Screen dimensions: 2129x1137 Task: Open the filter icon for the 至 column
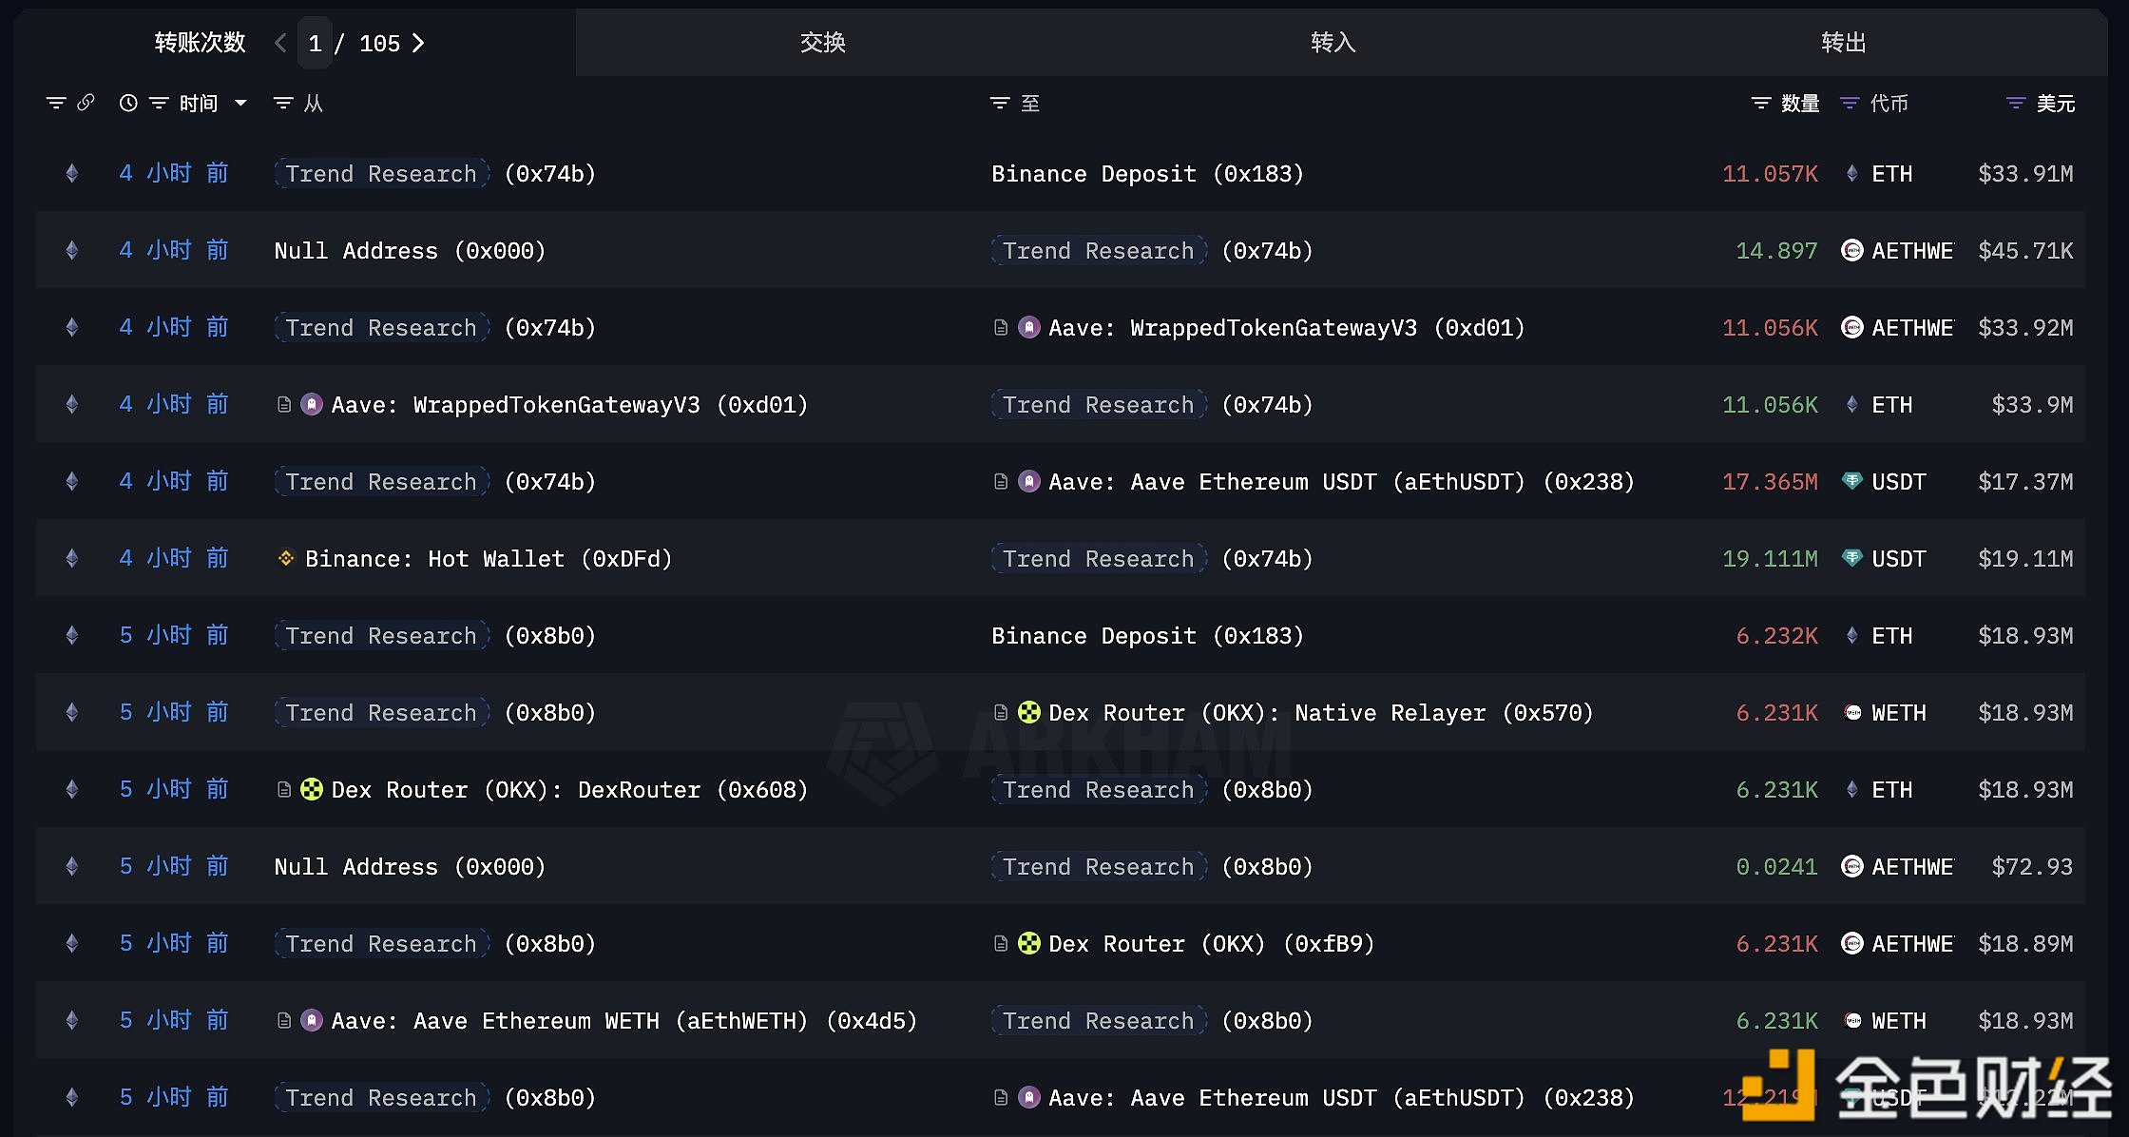coord(1000,103)
